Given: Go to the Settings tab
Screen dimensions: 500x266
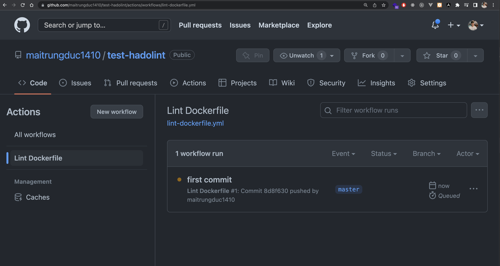Looking at the screenshot, I should tap(427, 83).
